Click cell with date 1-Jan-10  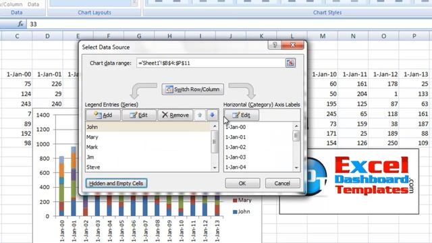click(x=323, y=74)
